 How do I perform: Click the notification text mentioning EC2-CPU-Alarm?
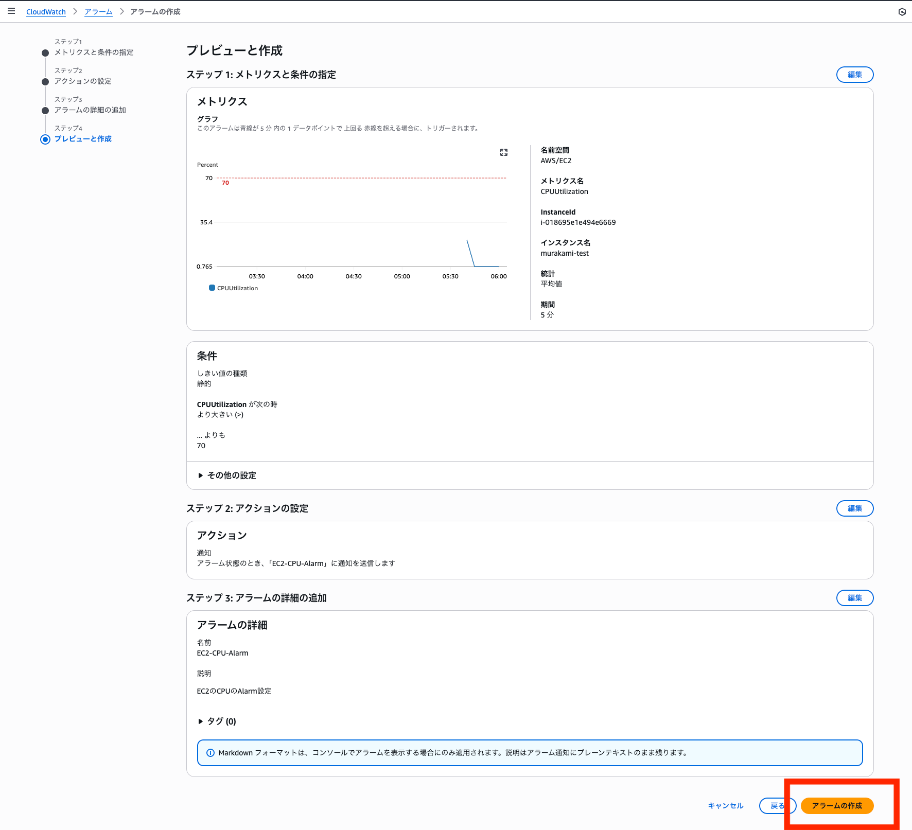pos(296,563)
